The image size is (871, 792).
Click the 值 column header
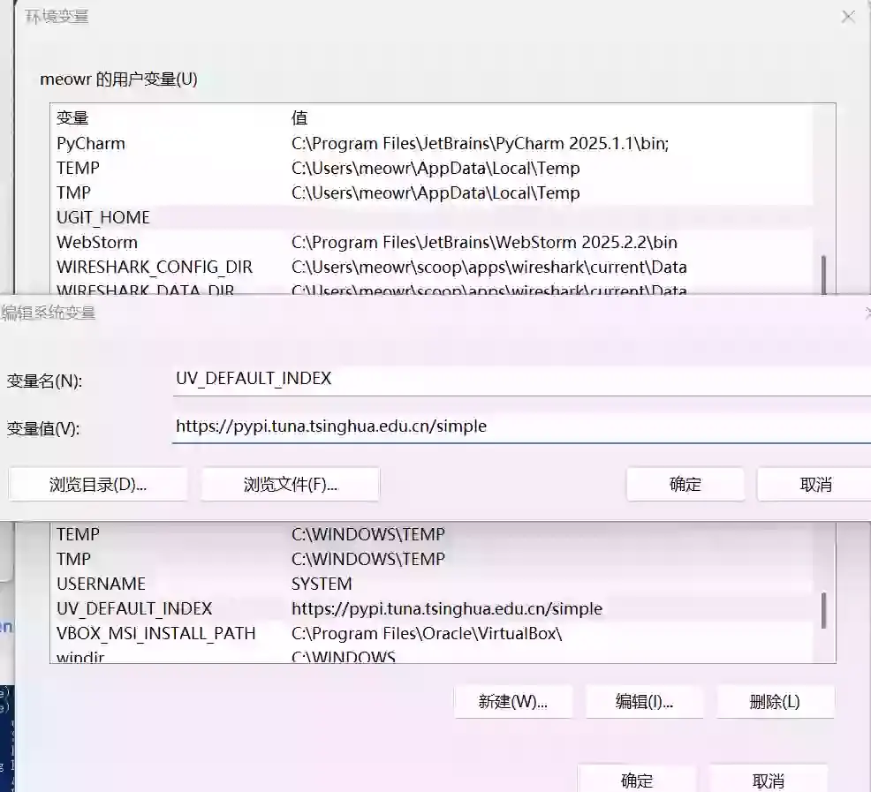click(299, 117)
